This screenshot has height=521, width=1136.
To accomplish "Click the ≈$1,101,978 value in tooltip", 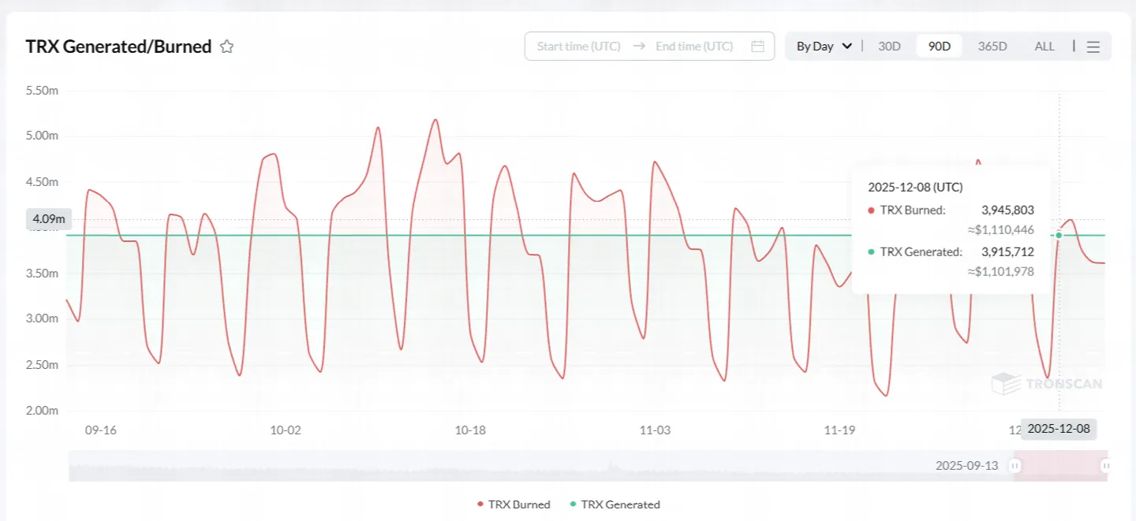I will coord(1001,272).
